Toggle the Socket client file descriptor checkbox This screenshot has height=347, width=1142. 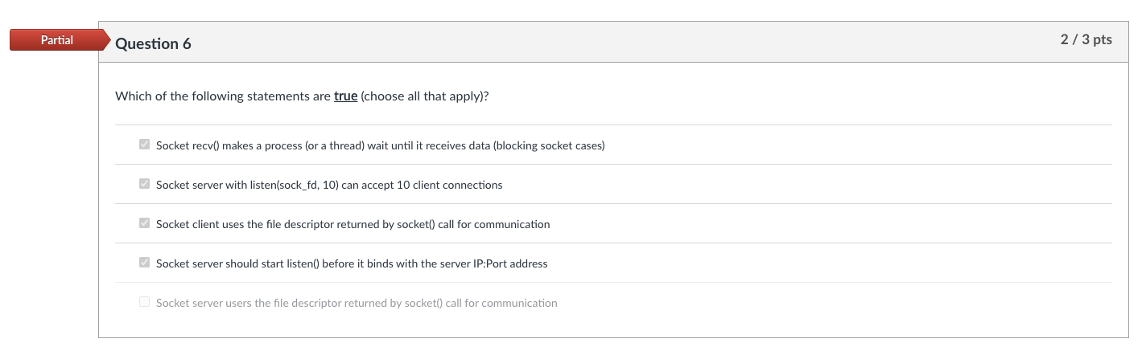pyautogui.click(x=145, y=224)
